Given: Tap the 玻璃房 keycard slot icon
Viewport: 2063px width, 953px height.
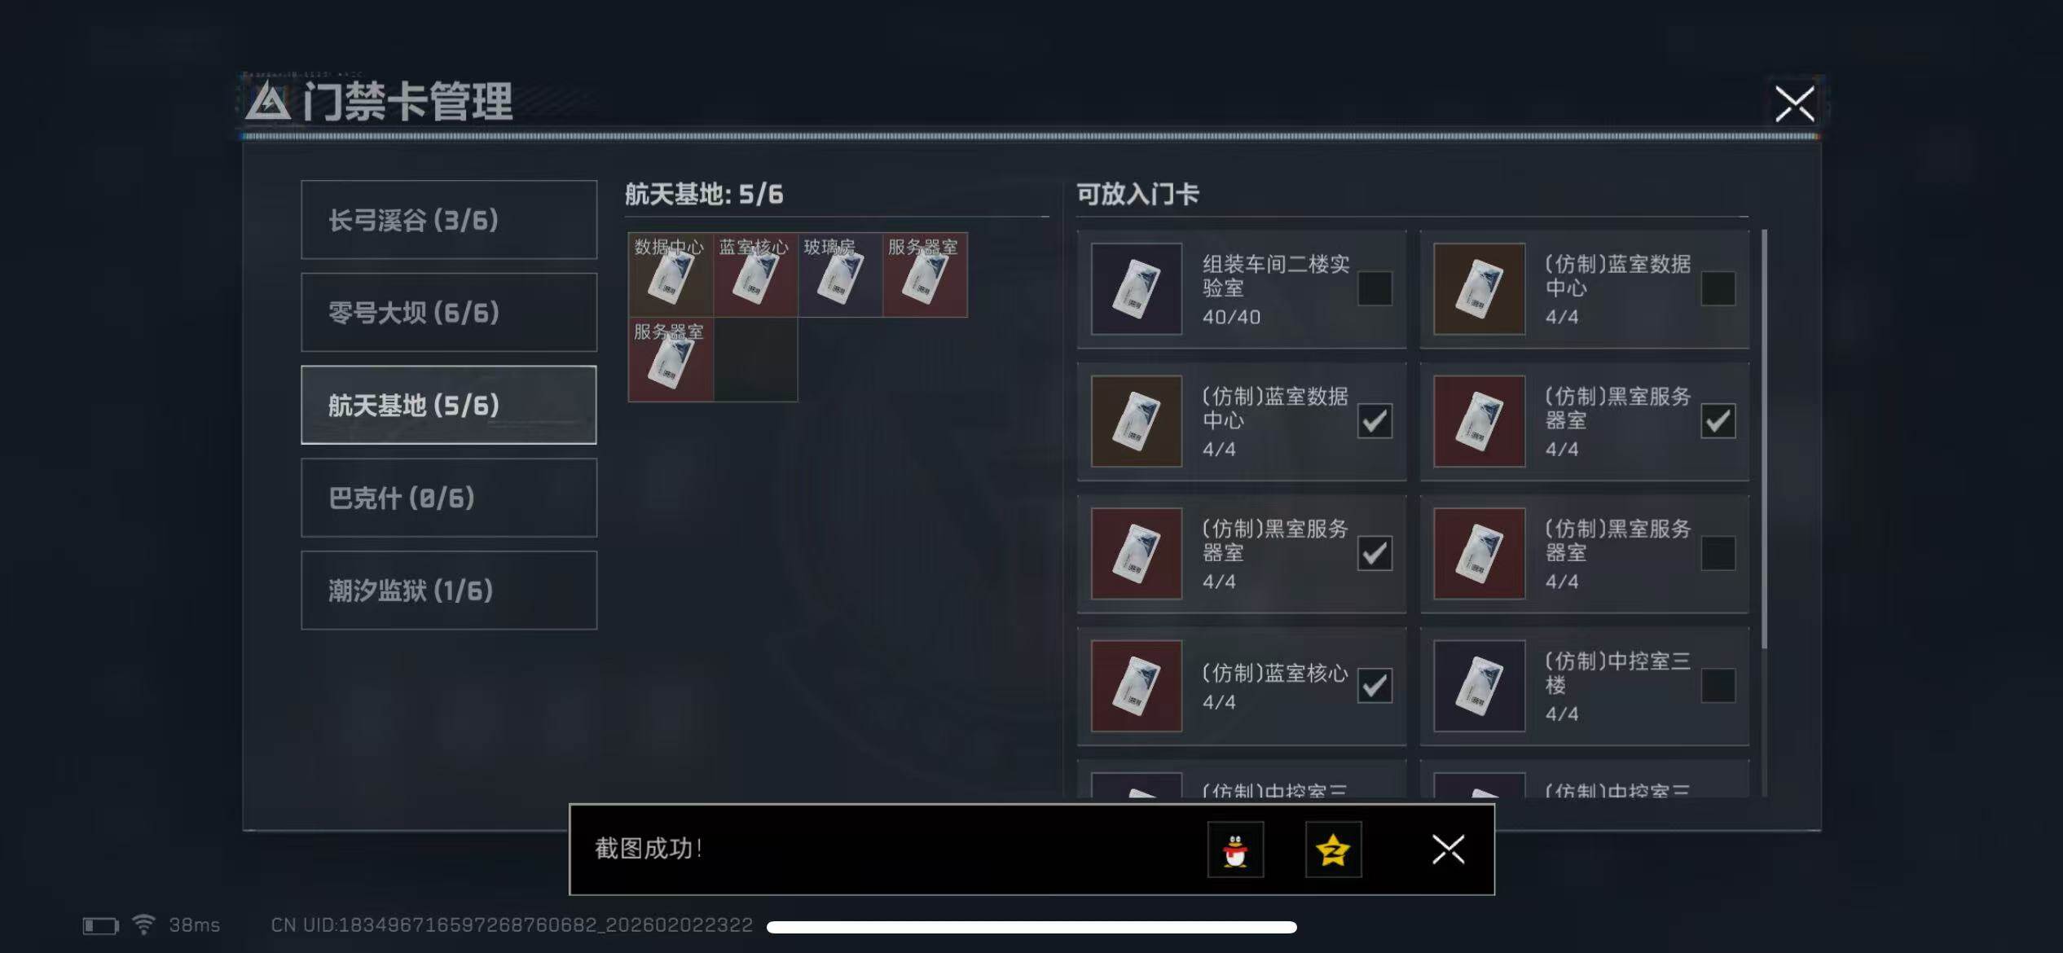Looking at the screenshot, I should pos(840,274).
